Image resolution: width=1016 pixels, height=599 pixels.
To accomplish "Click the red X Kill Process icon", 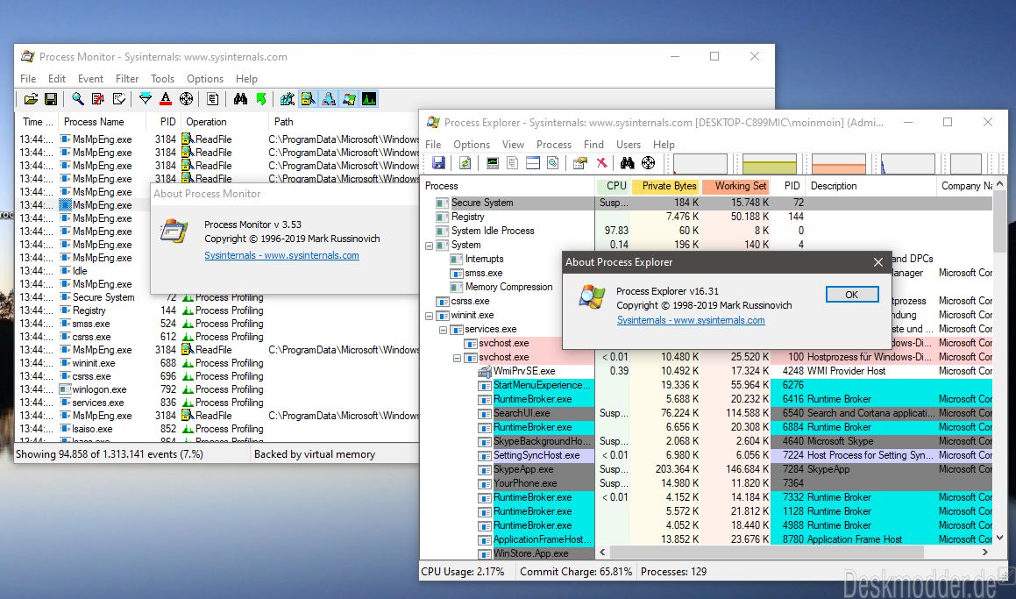I will click(601, 163).
